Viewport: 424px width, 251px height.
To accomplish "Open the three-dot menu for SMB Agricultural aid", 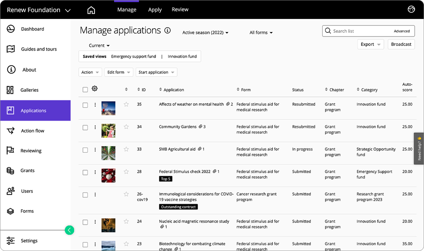I will pyautogui.click(x=95, y=150).
